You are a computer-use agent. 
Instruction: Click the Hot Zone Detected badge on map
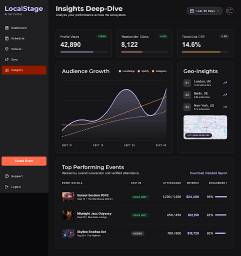198,135
